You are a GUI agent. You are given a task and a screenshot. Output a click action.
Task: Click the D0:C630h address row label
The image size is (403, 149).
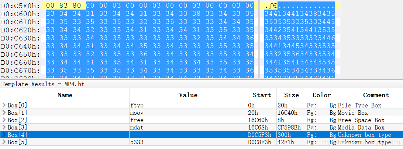(21, 38)
